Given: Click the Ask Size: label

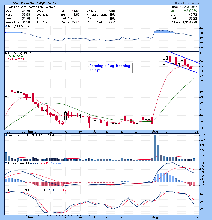Looking at the screenshot, I should pos(43,15).
